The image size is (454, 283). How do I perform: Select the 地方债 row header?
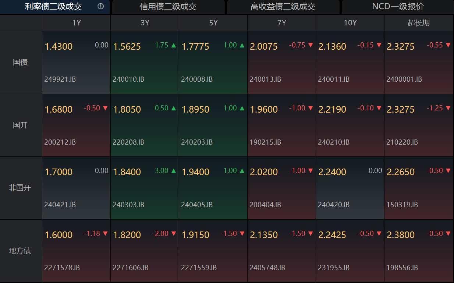21,251
